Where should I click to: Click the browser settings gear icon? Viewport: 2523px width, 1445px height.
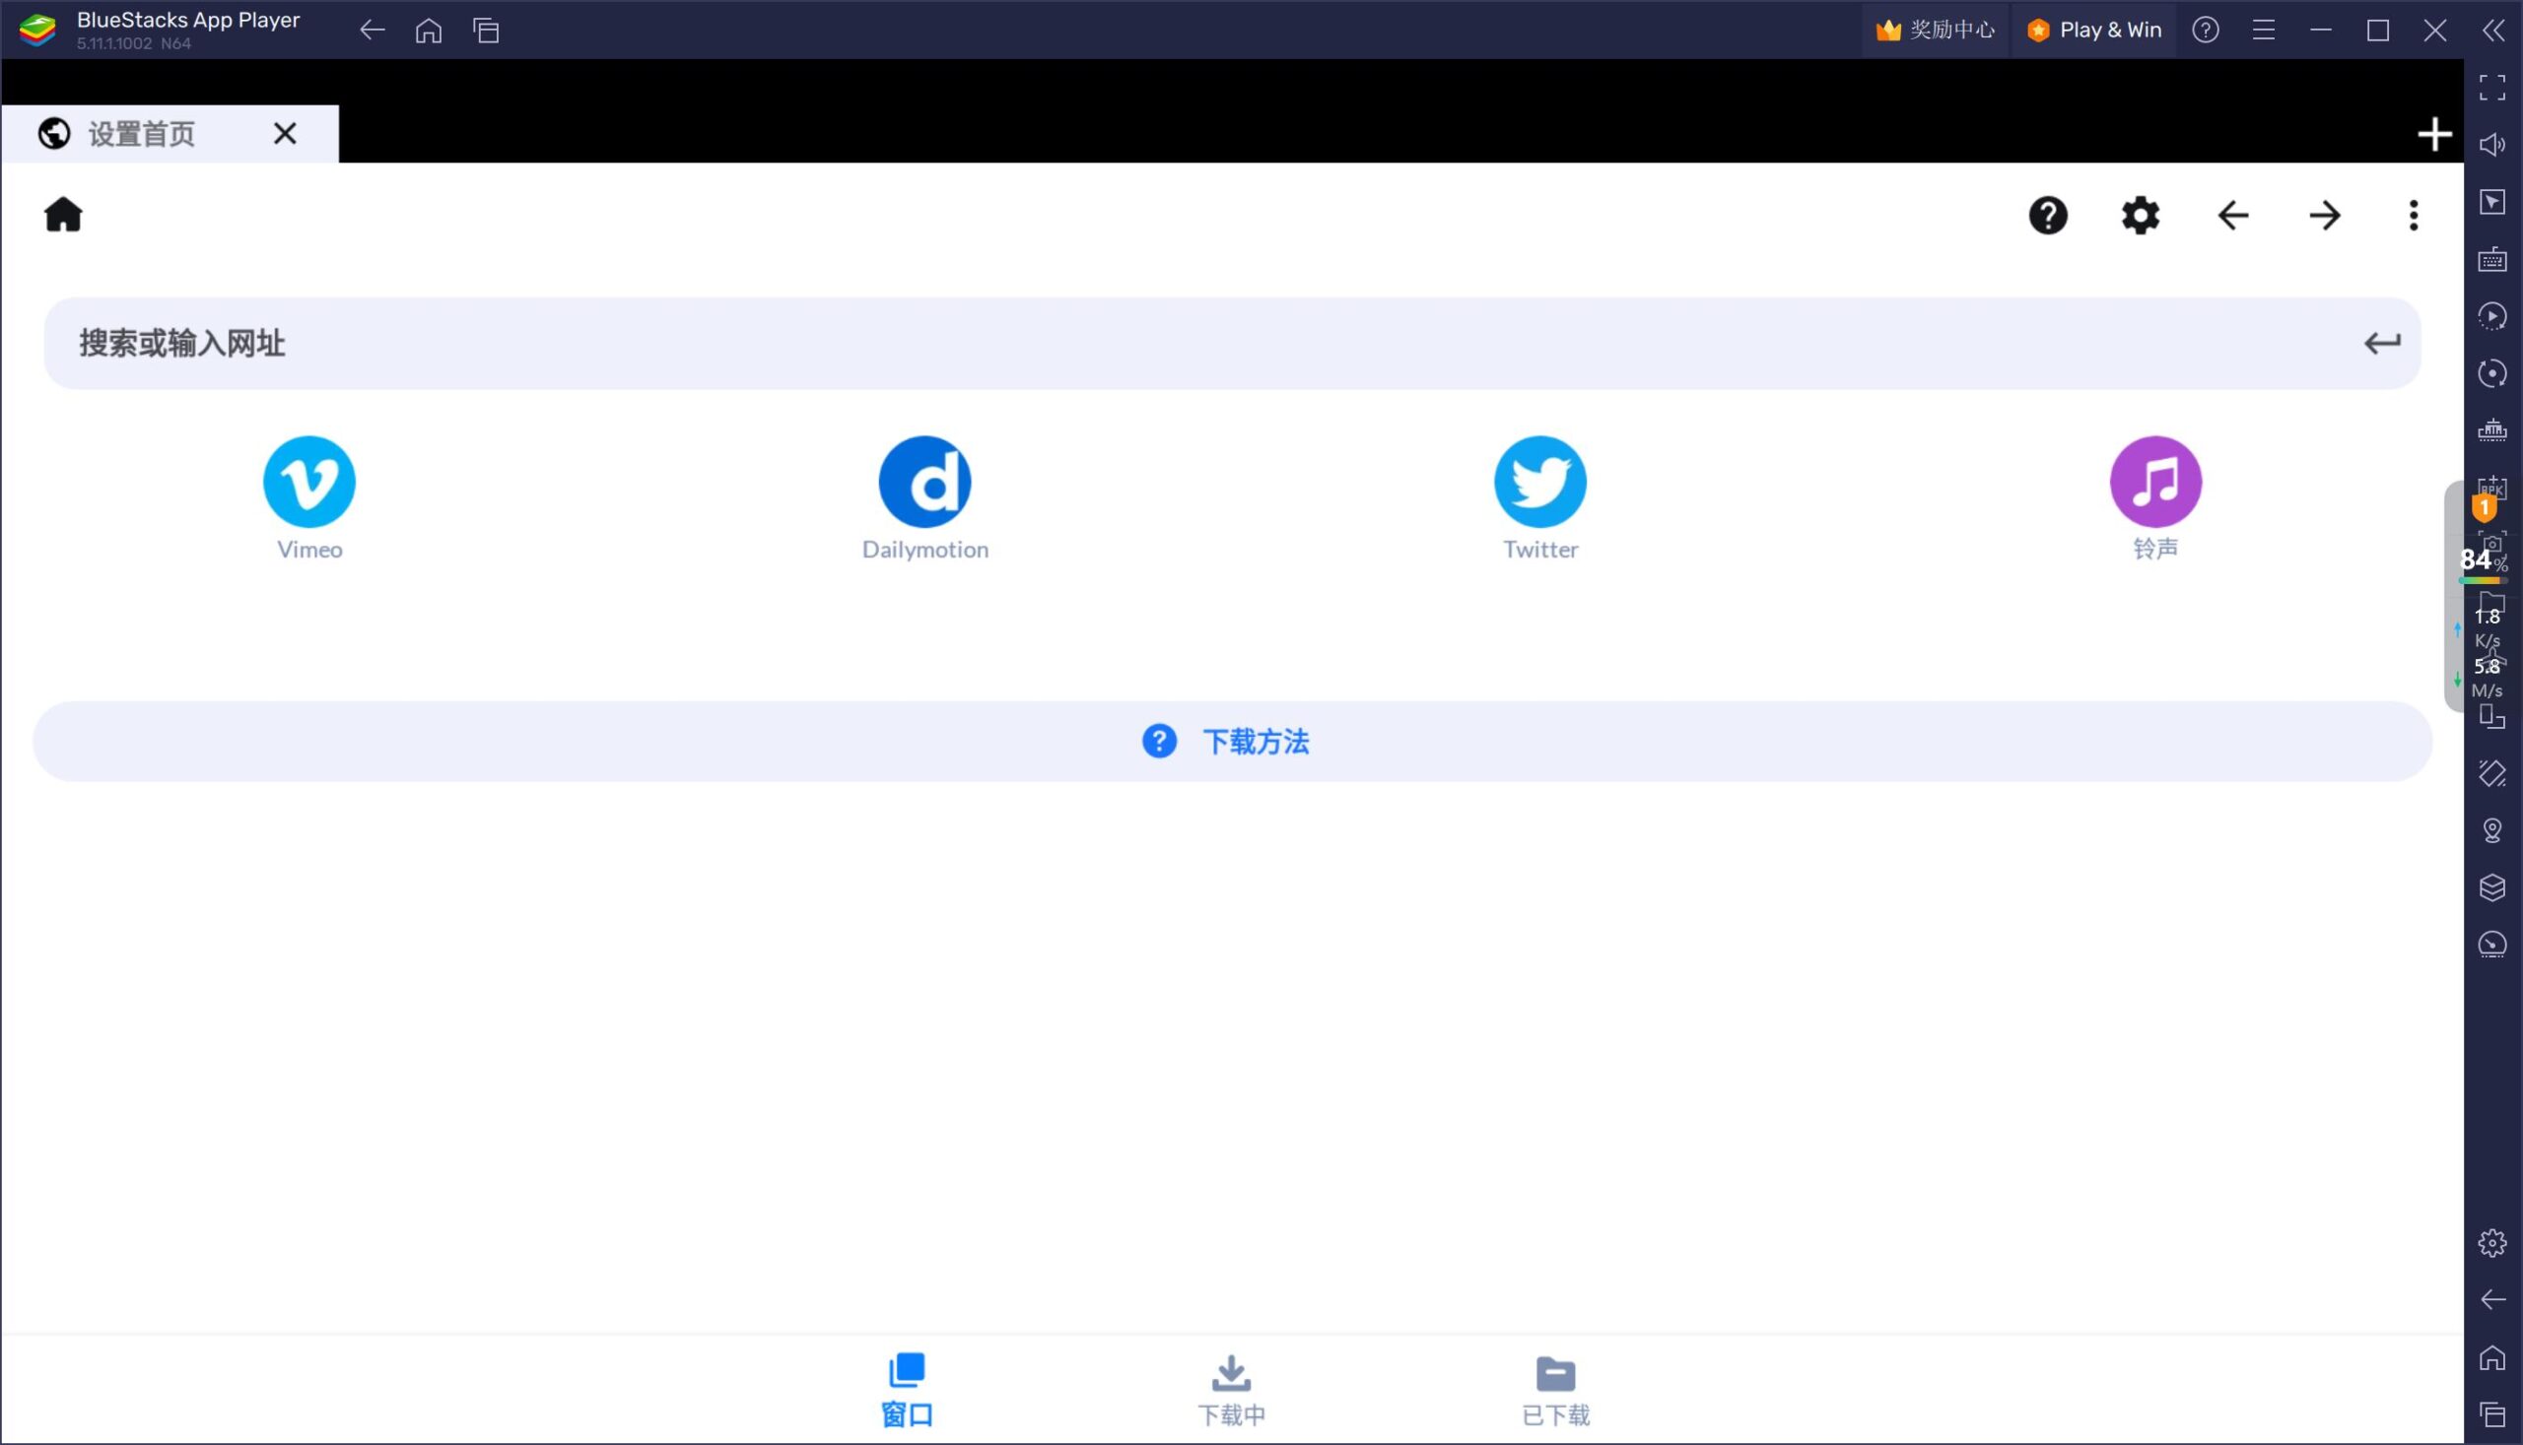pyautogui.click(x=2140, y=215)
